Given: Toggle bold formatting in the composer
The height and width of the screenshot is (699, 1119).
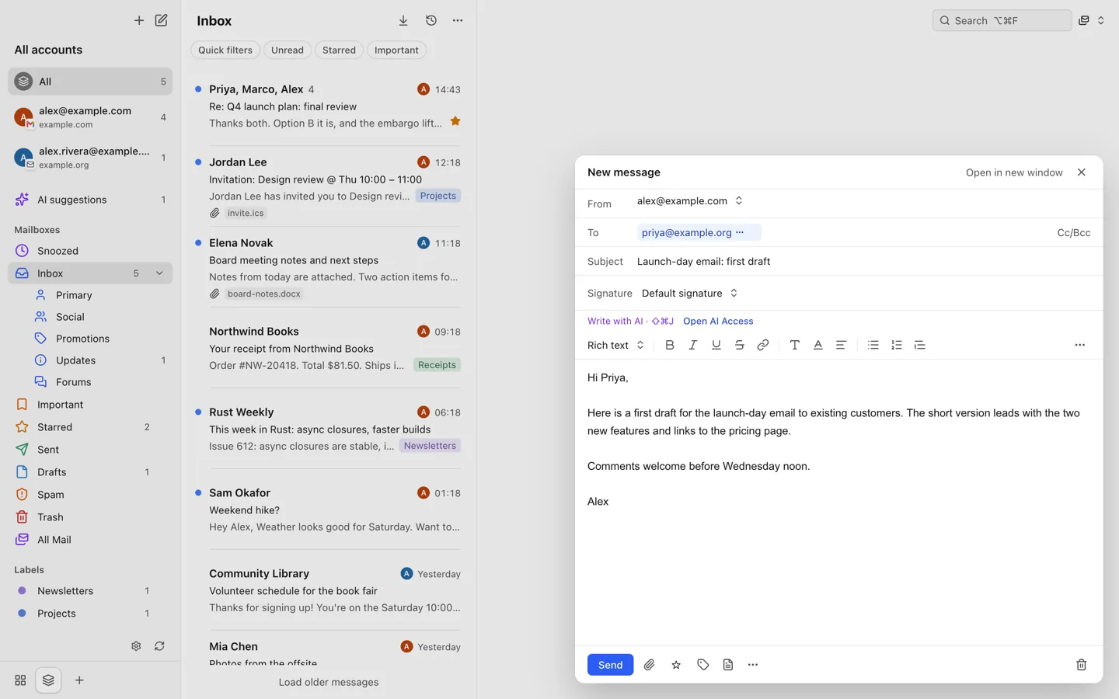Looking at the screenshot, I should pos(670,345).
